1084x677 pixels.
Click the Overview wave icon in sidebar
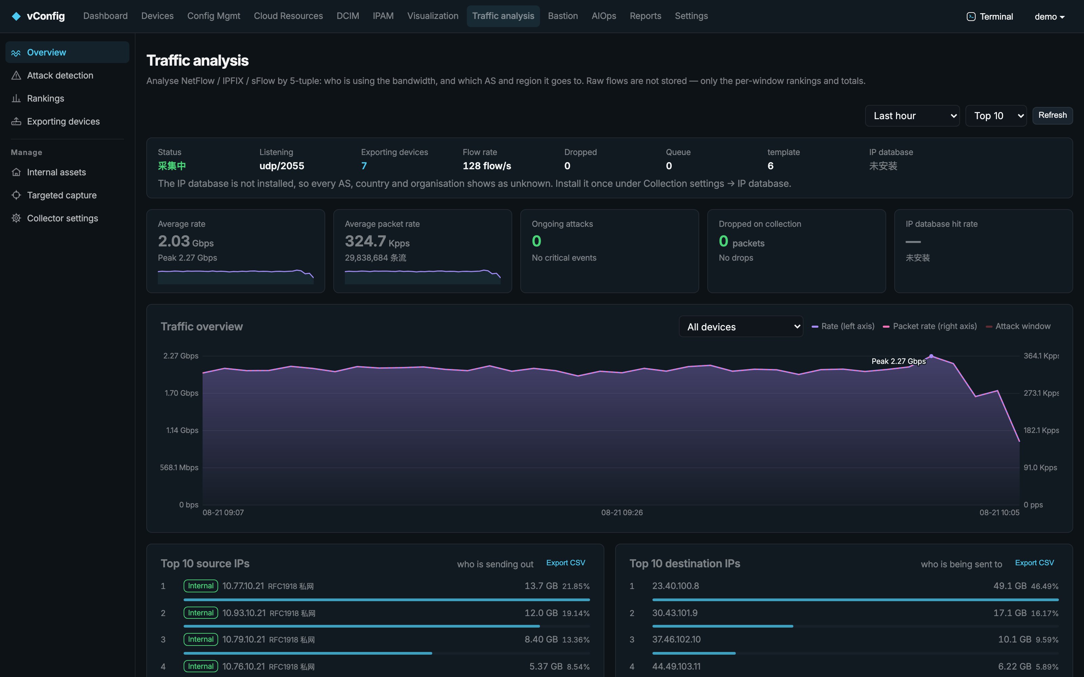pyautogui.click(x=16, y=53)
